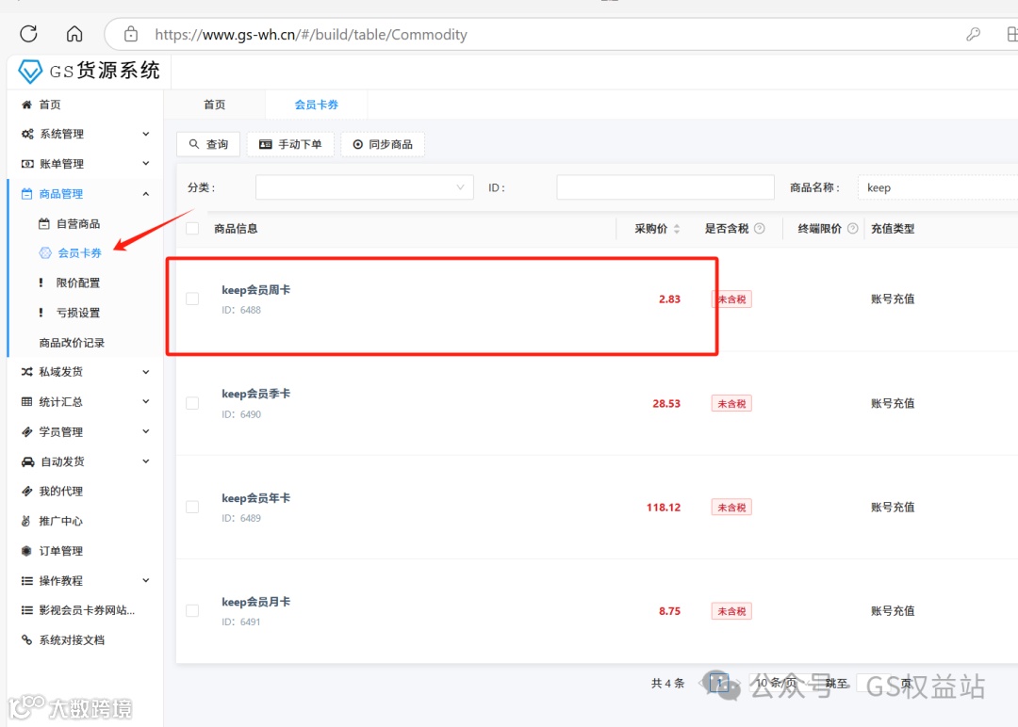The image size is (1018, 727).
Task: Click the 自营商品 icon in sidebar
Action: 43,224
